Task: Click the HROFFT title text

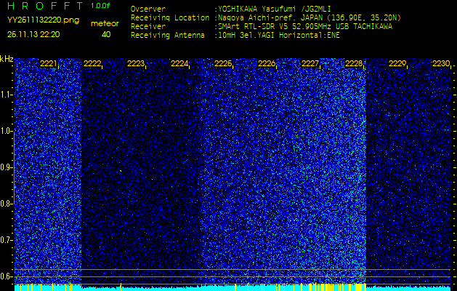Action: click(45, 6)
